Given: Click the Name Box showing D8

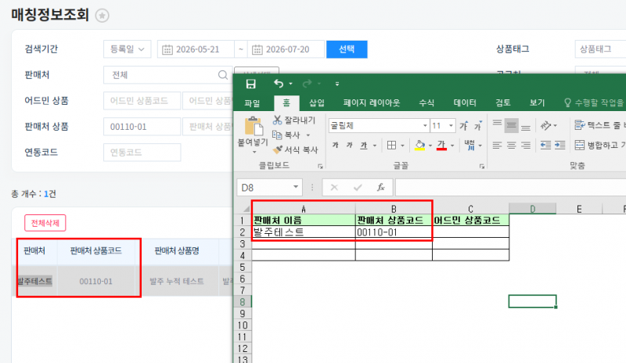Looking at the screenshot, I should (x=264, y=187).
